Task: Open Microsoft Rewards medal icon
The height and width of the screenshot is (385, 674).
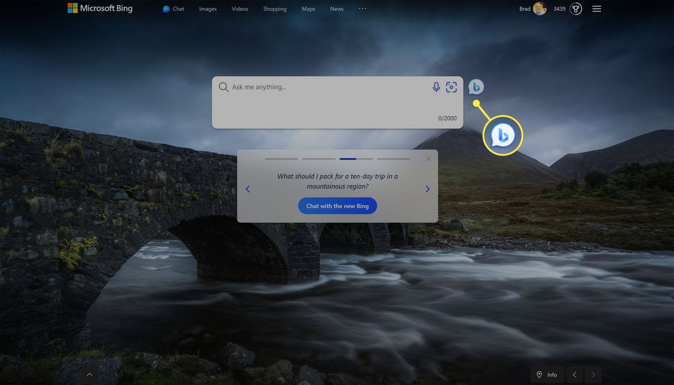Action: click(576, 9)
